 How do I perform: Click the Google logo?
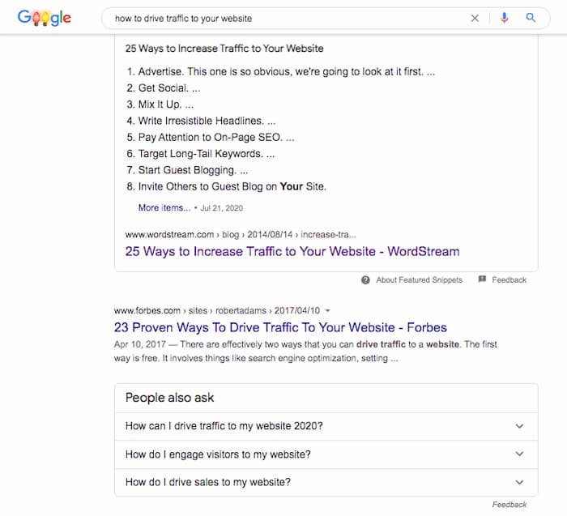pos(44,18)
